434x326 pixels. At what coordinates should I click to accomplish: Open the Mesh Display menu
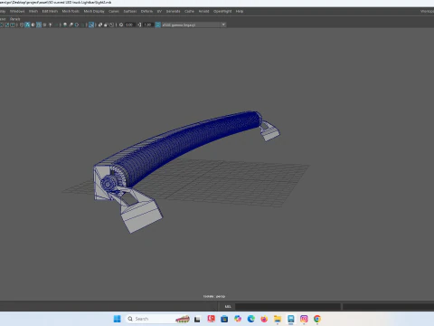94,11
